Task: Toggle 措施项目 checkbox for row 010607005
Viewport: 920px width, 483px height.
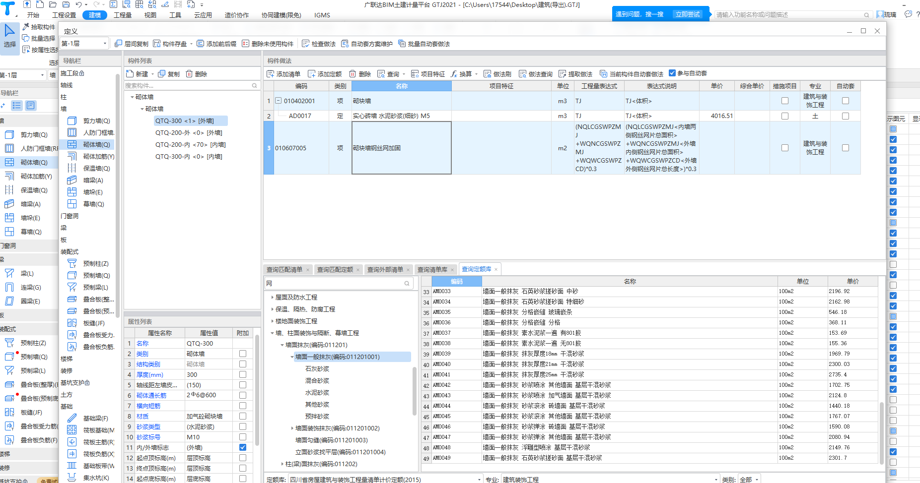Action: pos(785,148)
